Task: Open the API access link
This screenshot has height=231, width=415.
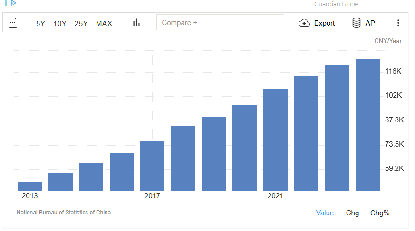Action: point(371,23)
